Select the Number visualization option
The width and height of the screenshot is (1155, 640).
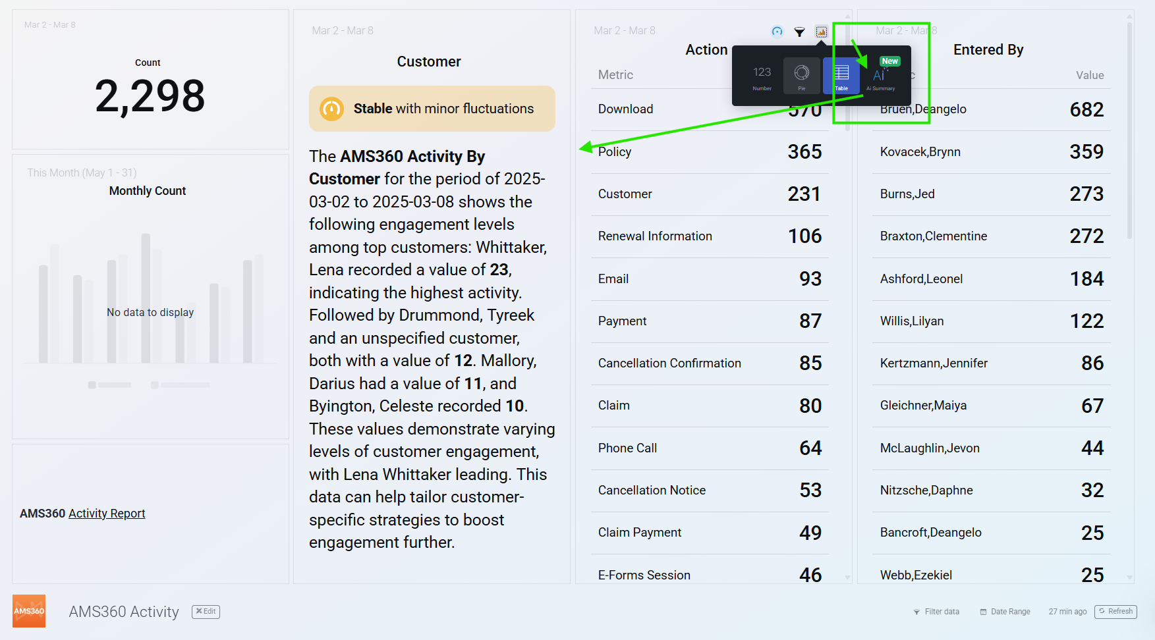point(762,76)
